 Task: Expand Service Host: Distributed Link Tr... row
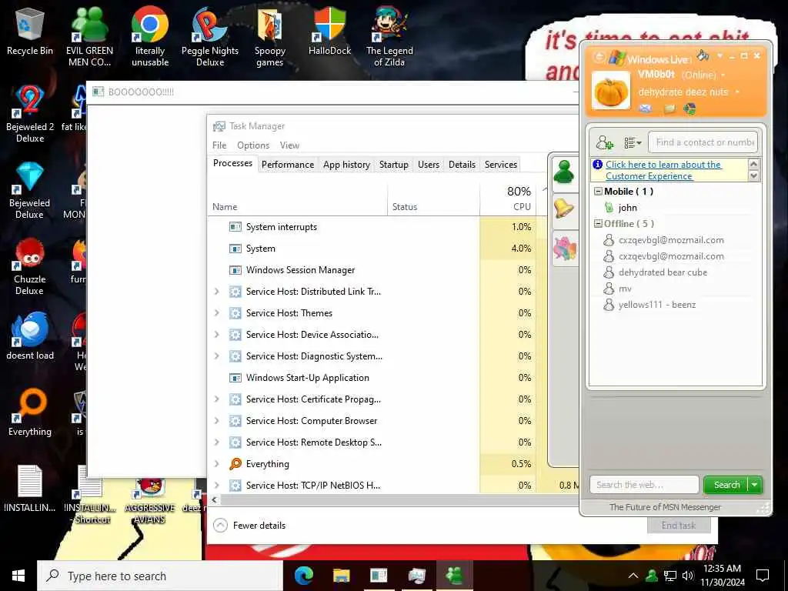(x=216, y=292)
